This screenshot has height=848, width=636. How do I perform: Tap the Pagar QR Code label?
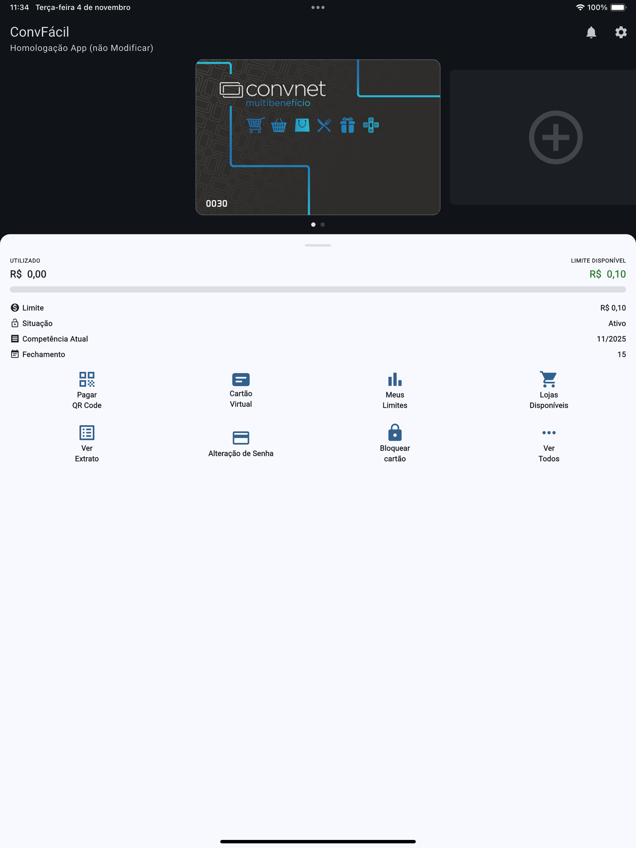pyautogui.click(x=87, y=400)
